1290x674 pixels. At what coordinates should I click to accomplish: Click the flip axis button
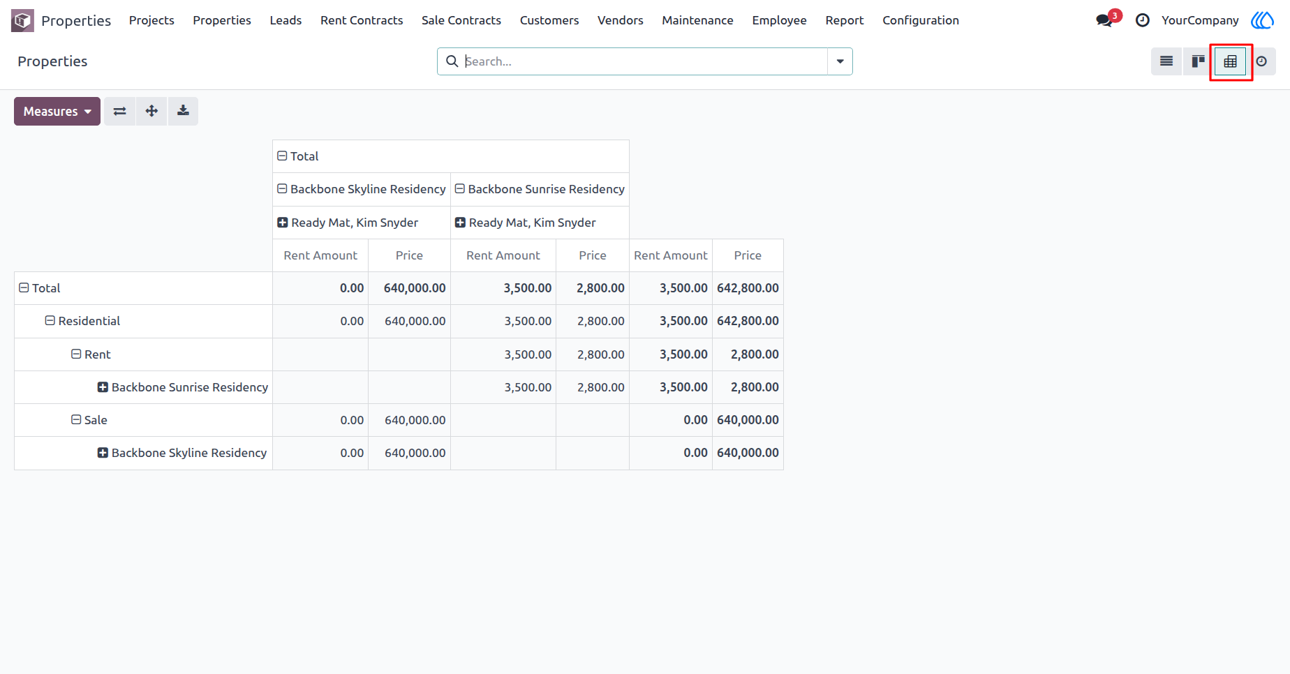[120, 111]
